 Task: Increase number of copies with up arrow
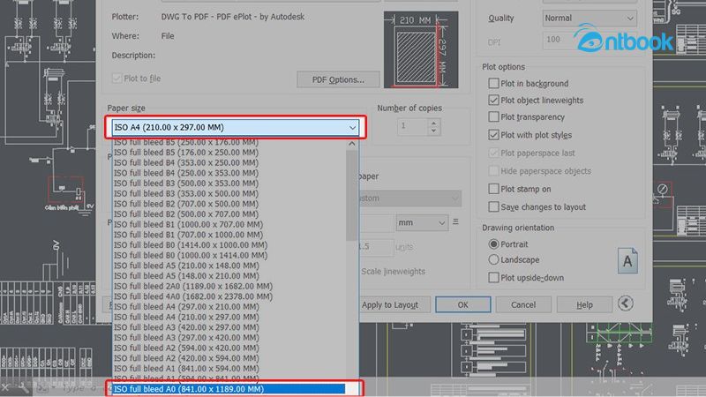(433, 123)
